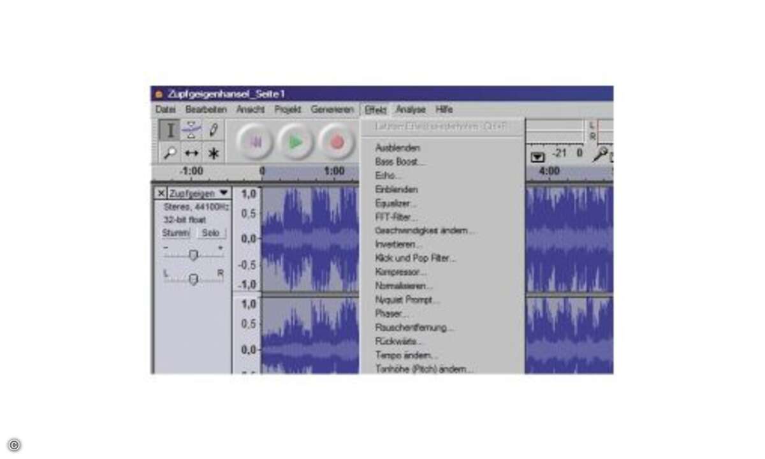This screenshot has height=459, width=765.
Task: Open the Datei menu
Action: pos(165,110)
